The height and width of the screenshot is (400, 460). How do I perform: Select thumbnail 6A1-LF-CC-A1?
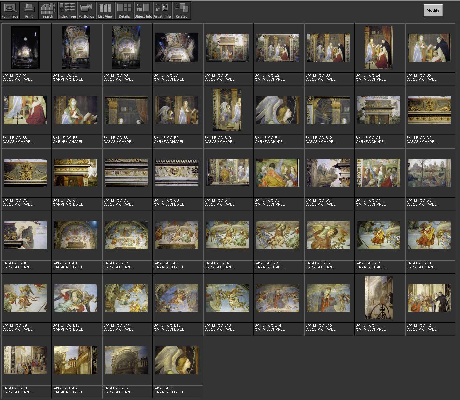pos(25,47)
